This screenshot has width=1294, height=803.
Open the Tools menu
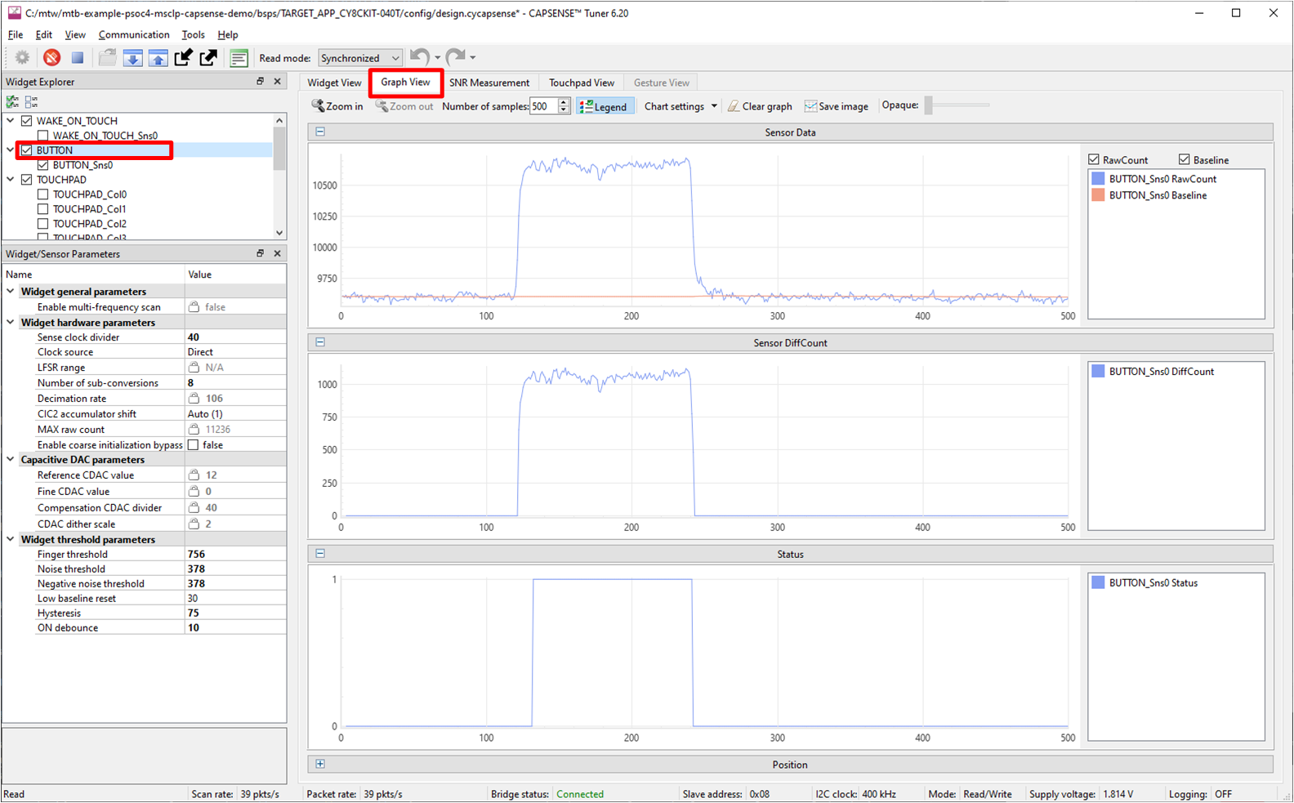[193, 34]
